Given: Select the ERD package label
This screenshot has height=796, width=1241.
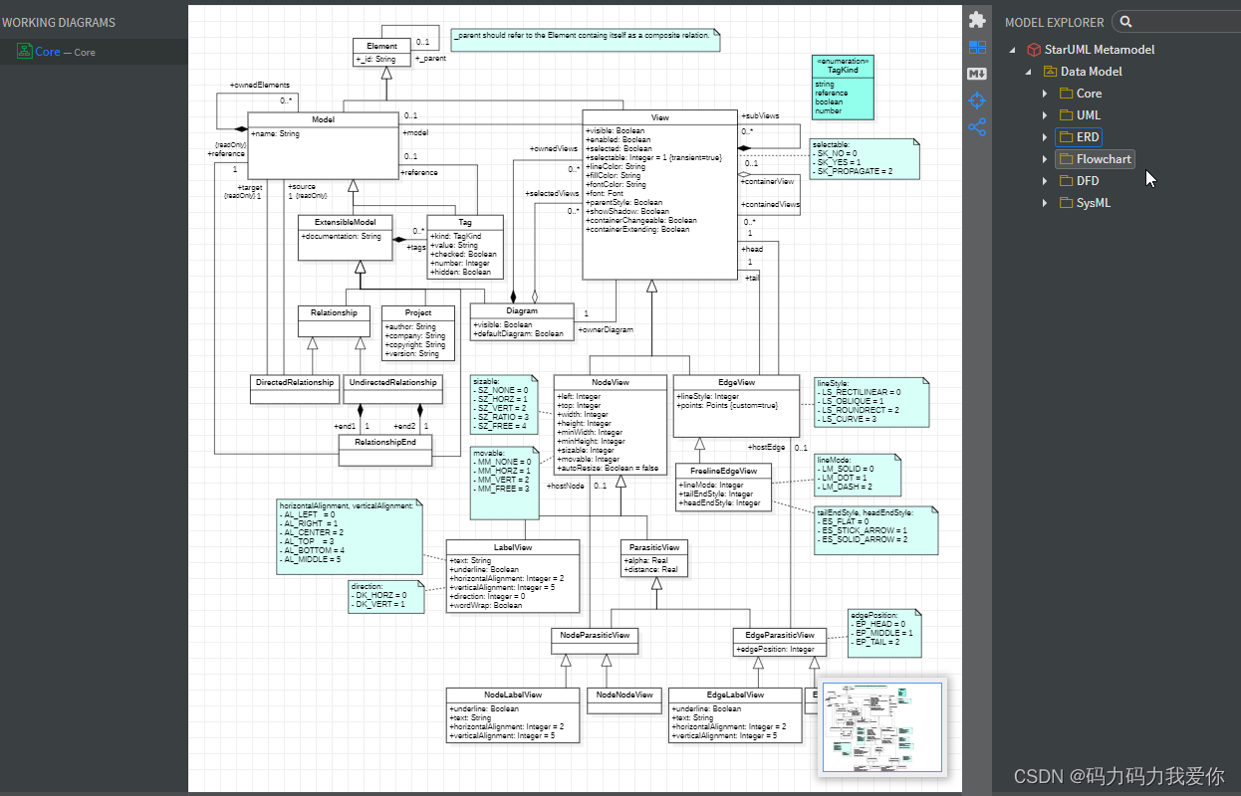Looking at the screenshot, I should (x=1088, y=137).
